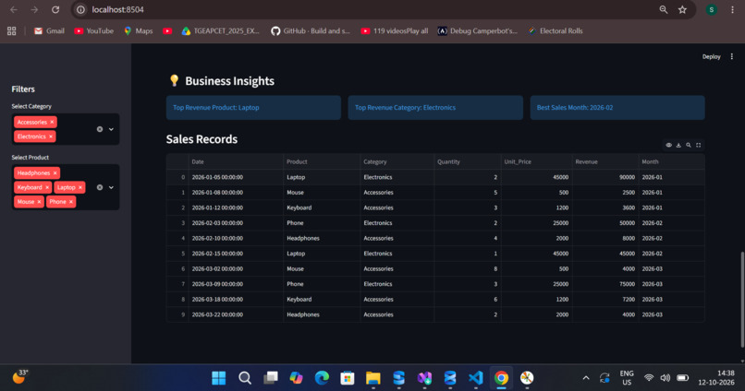Open Electoral Rolls bookmark

tap(556, 30)
